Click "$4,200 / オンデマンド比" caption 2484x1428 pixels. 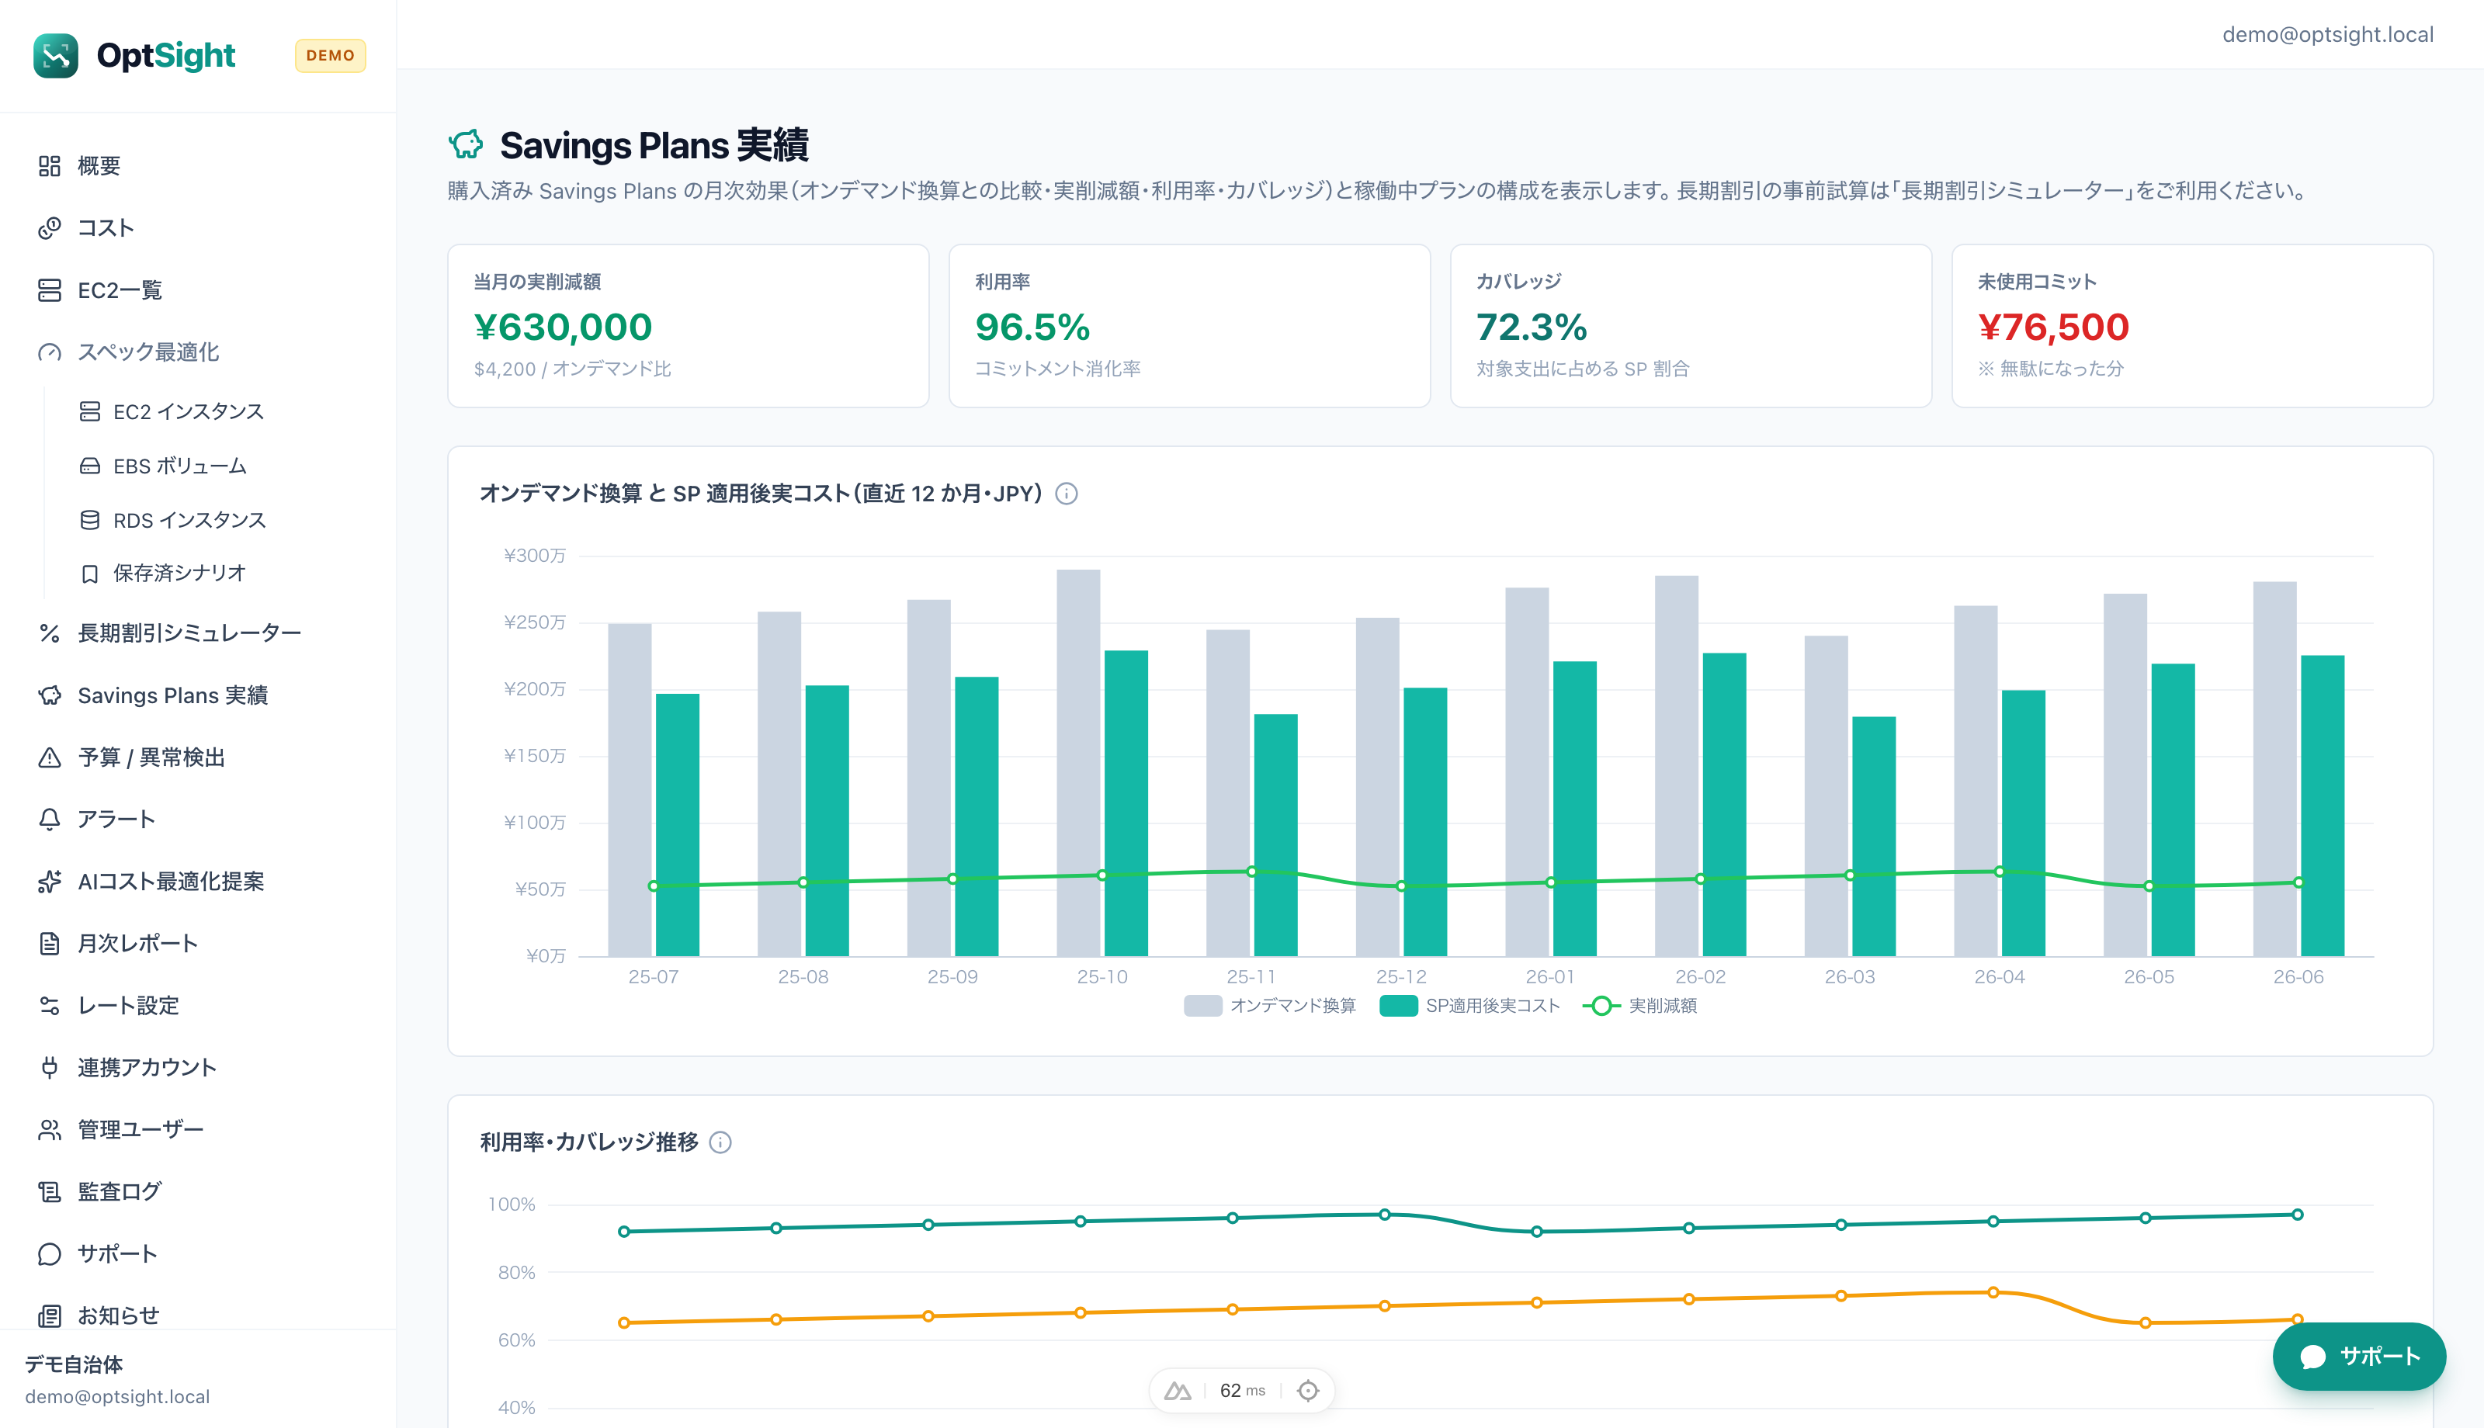point(573,369)
